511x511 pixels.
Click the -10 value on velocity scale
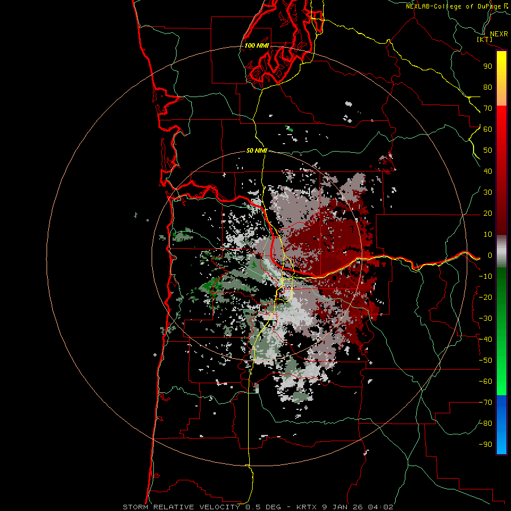point(485,277)
